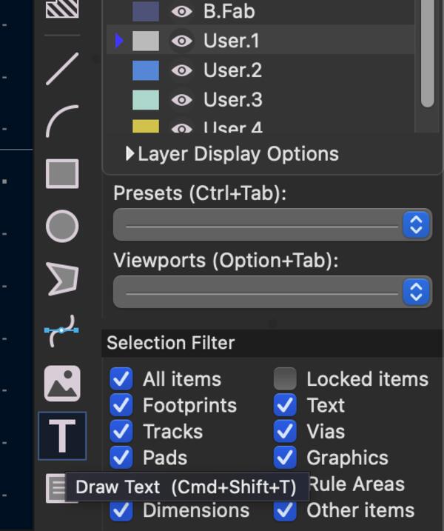Uncheck All items in Selection Filter

click(x=121, y=378)
